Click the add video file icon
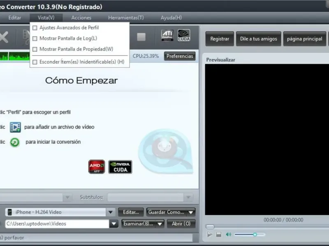Image resolution: width=329 pixels, height=246 pixels. 15,127
